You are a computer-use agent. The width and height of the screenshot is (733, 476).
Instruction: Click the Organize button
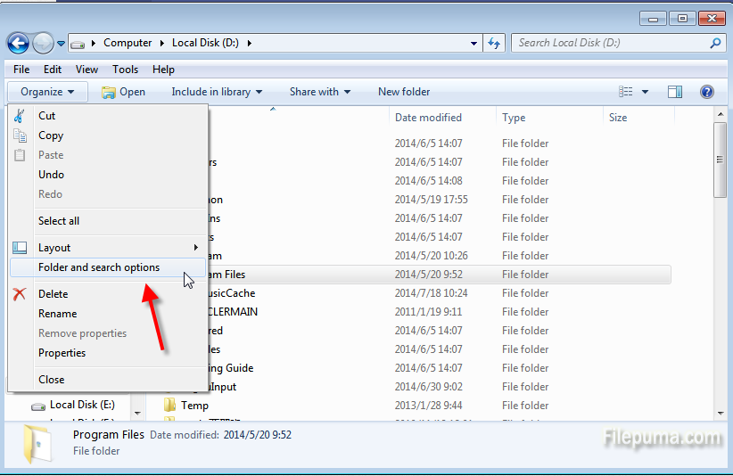[47, 92]
